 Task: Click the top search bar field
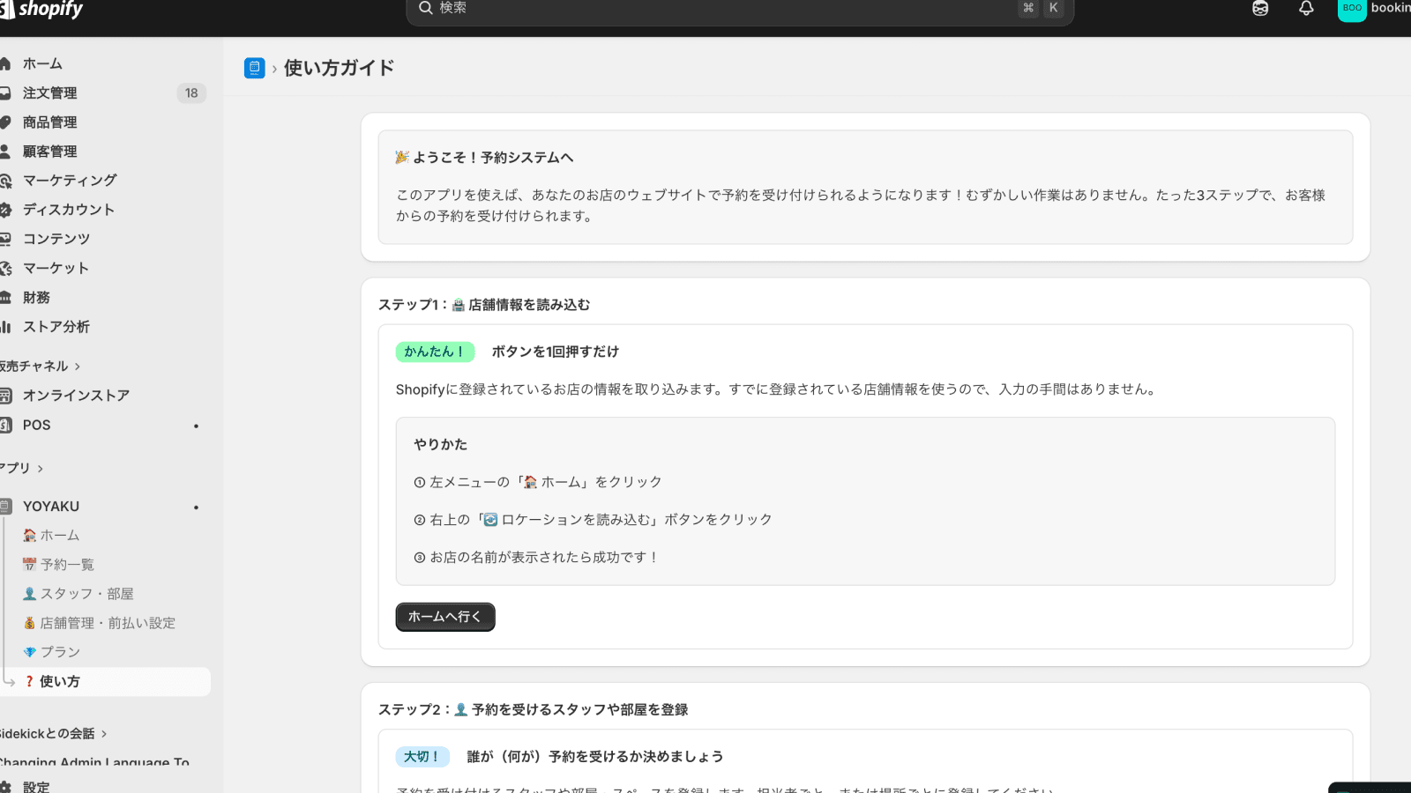741,9
